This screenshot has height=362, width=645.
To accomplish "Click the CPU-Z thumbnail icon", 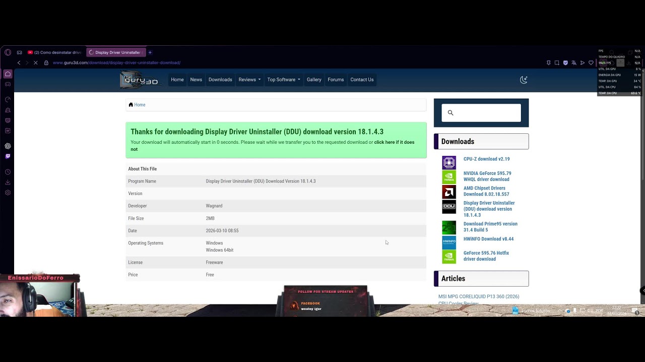I will [x=449, y=162].
